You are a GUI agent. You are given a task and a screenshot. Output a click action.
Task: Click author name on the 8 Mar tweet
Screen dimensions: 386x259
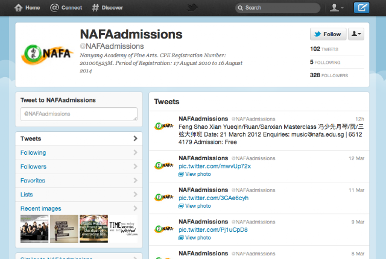(x=203, y=253)
